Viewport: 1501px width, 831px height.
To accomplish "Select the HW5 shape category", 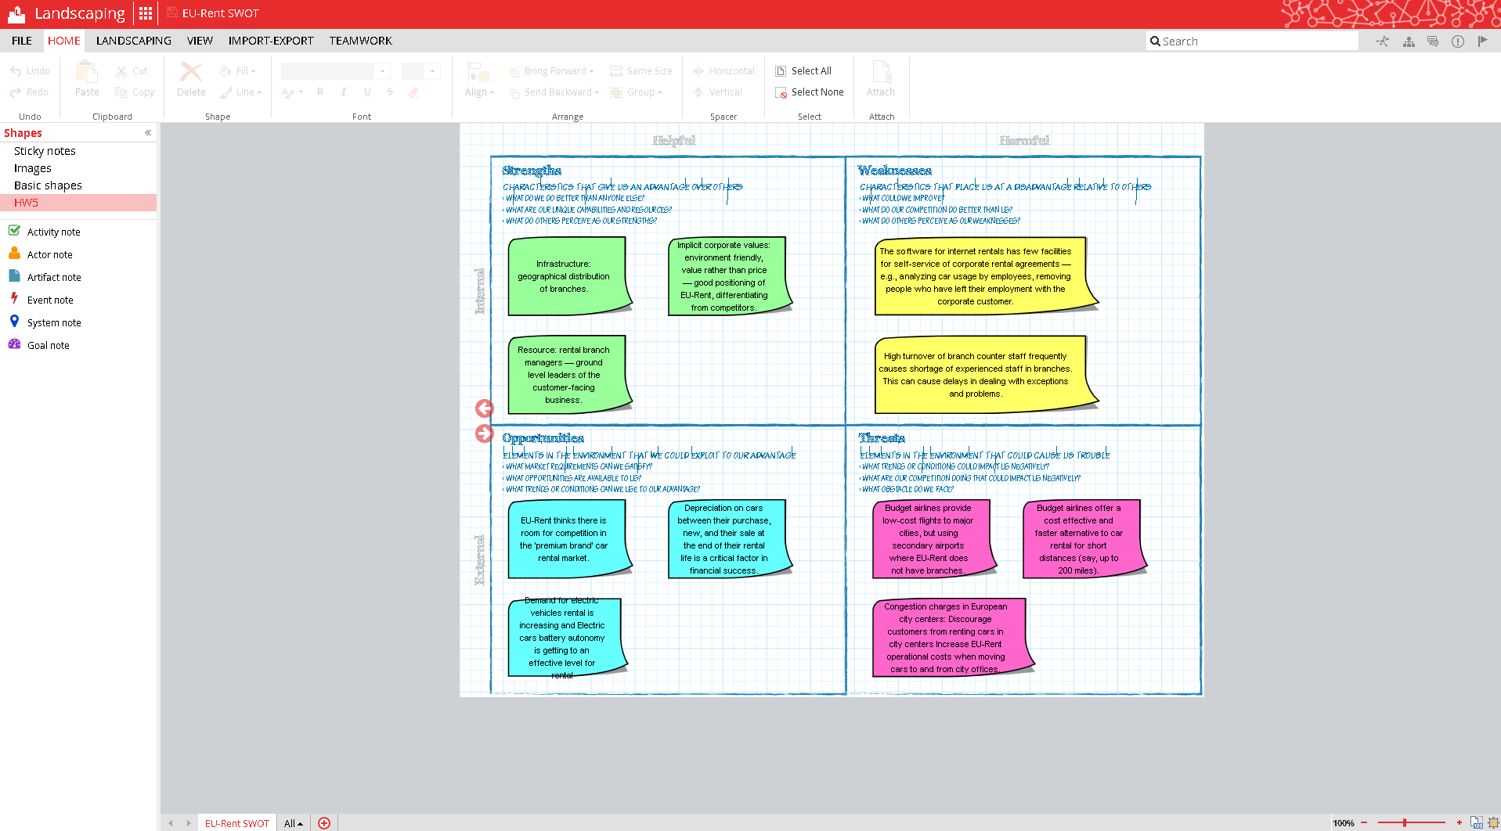I will 78,203.
